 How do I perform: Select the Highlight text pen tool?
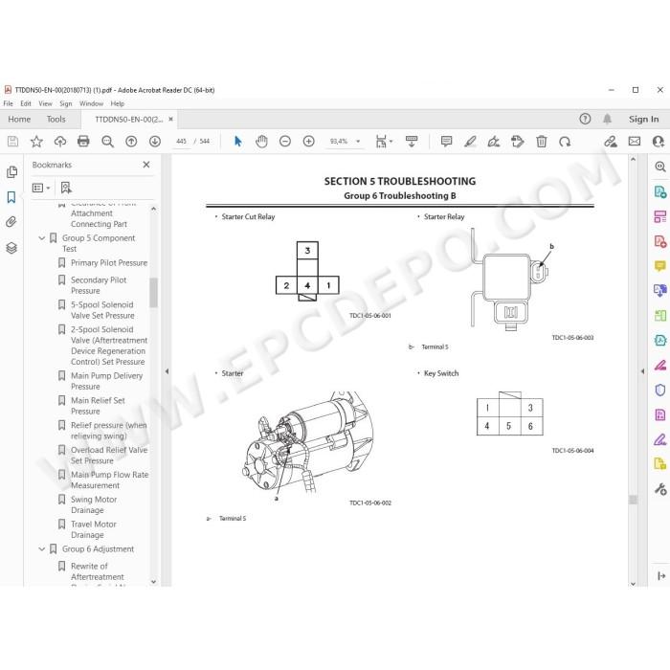(x=470, y=142)
